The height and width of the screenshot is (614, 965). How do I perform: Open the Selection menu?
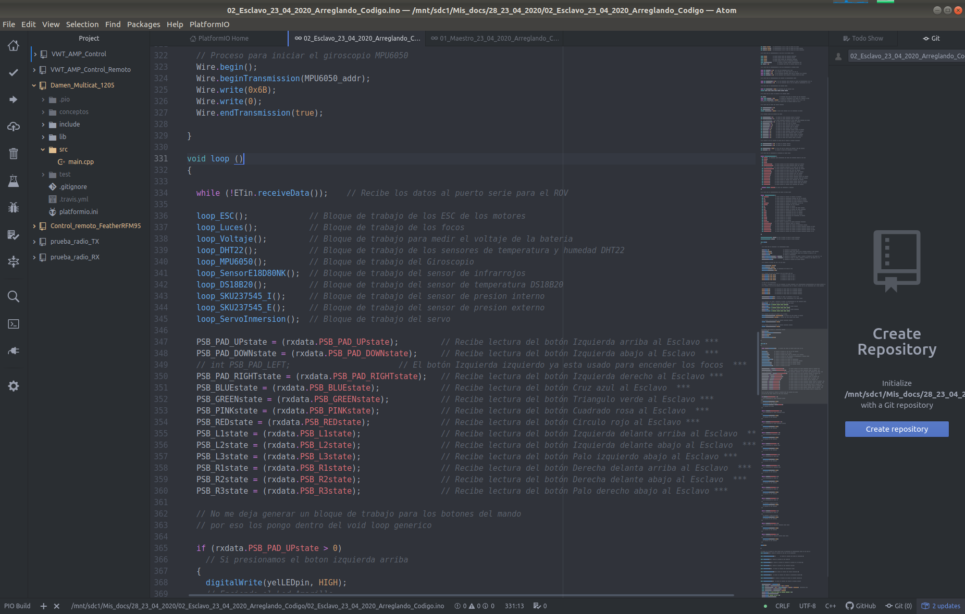click(82, 24)
